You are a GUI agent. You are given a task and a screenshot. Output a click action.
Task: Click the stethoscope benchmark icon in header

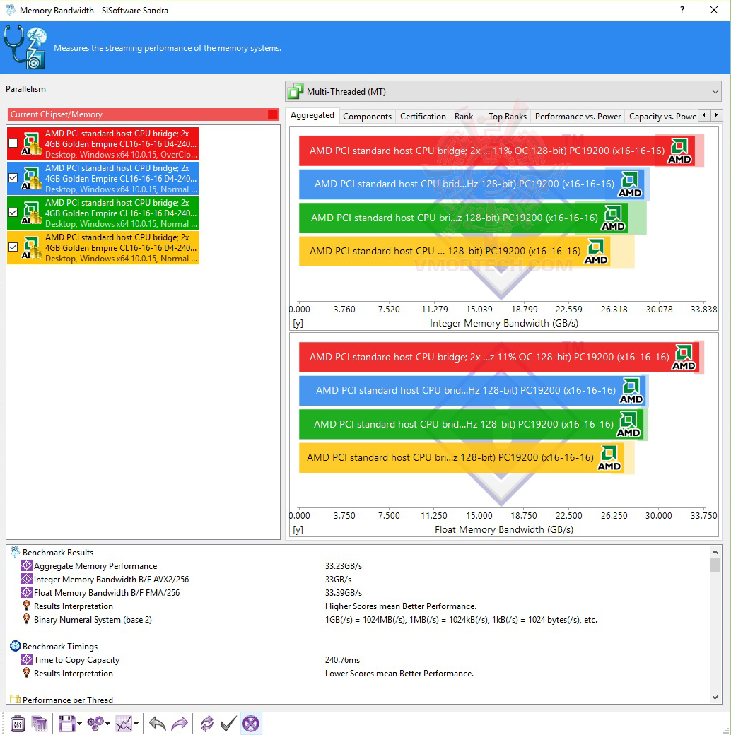coord(25,47)
